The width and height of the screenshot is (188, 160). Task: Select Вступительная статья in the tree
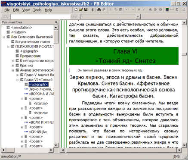(33, 42)
